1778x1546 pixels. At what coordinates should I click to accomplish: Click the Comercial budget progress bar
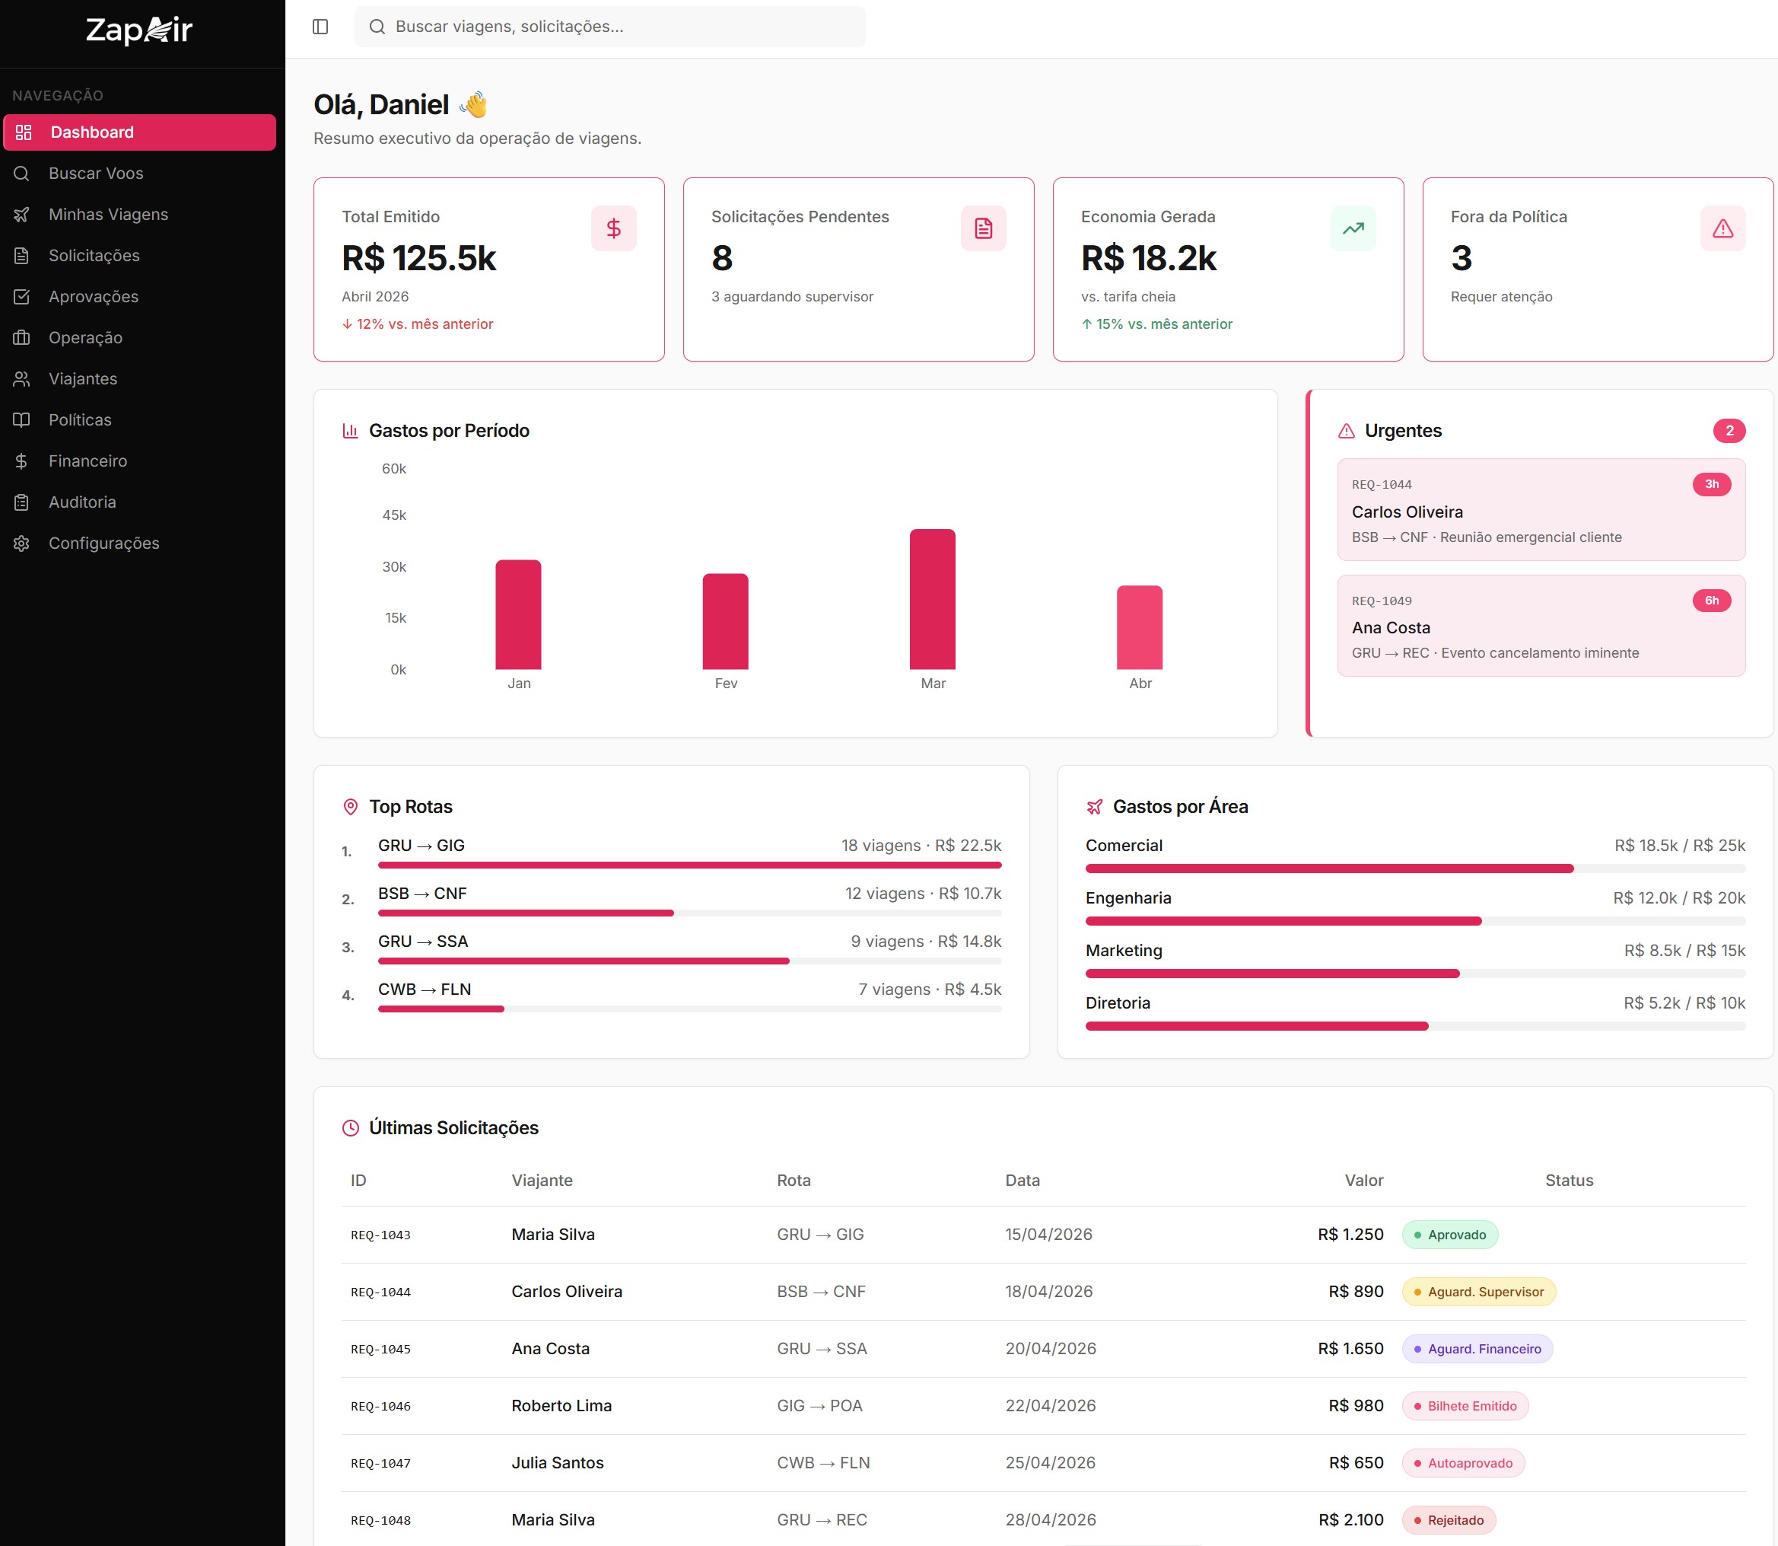pyautogui.click(x=1415, y=869)
